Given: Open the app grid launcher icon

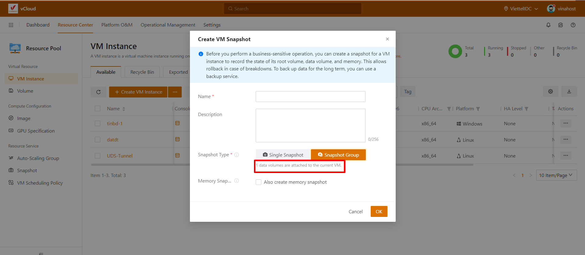Looking at the screenshot, I should click(x=11, y=25).
